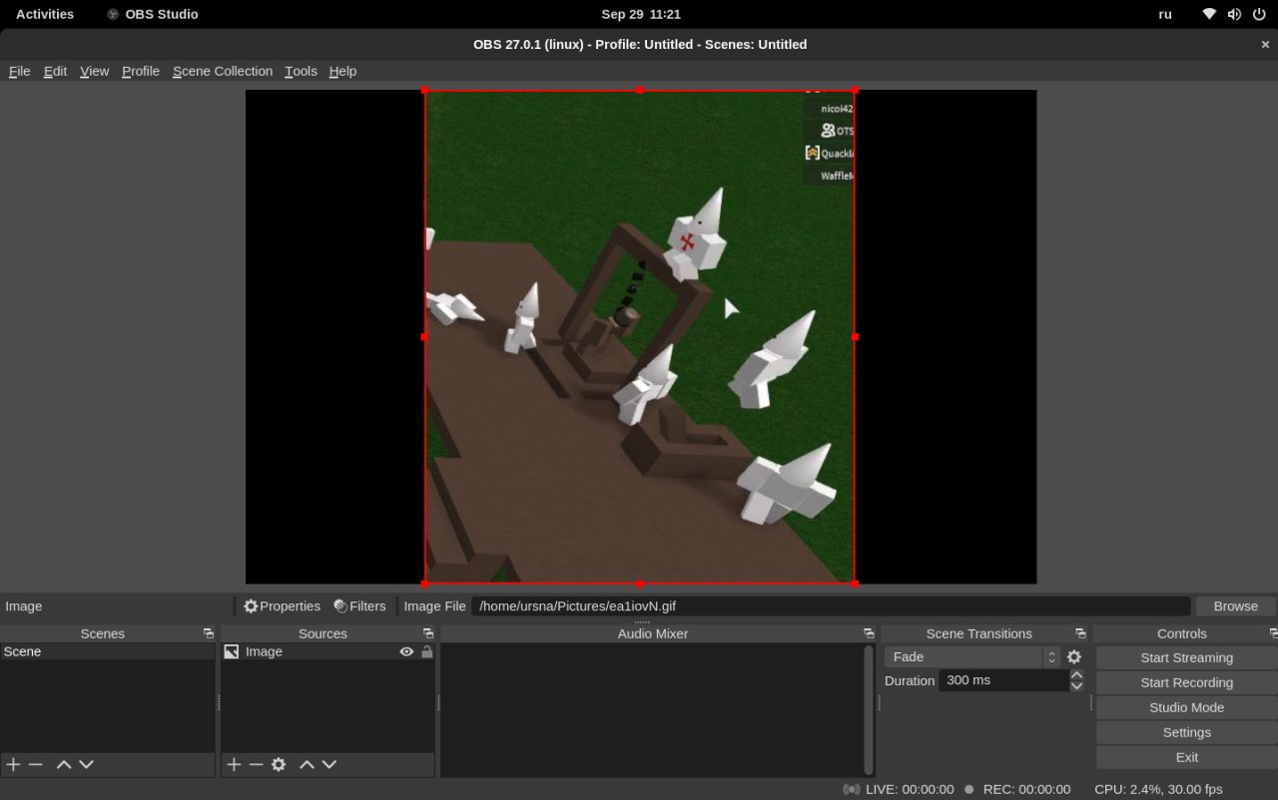Open the View menu
1278x800 pixels.
94,71
